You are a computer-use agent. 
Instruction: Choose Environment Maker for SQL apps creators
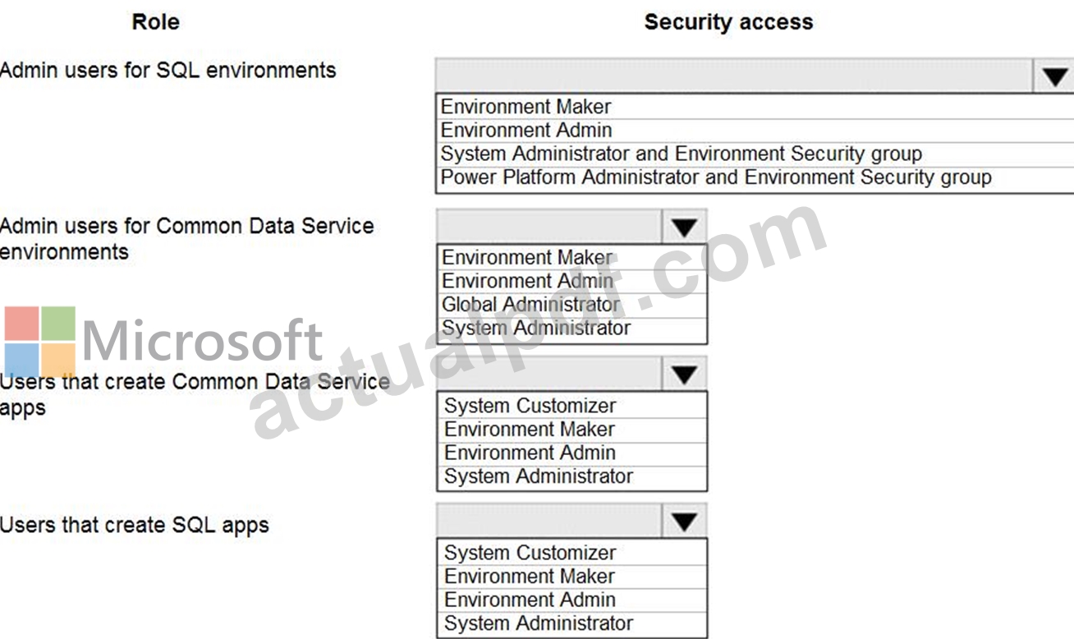click(571, 576)
